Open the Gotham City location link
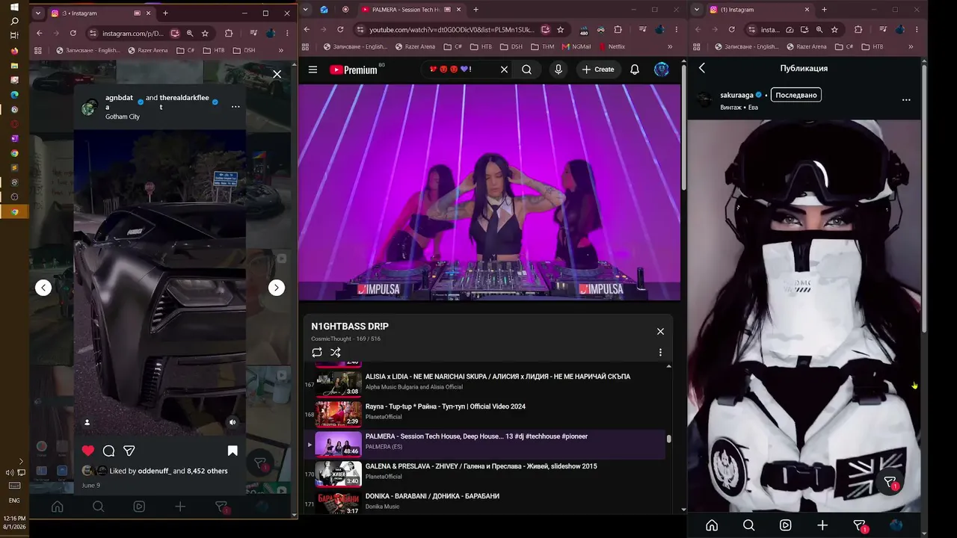 point(123,117)
